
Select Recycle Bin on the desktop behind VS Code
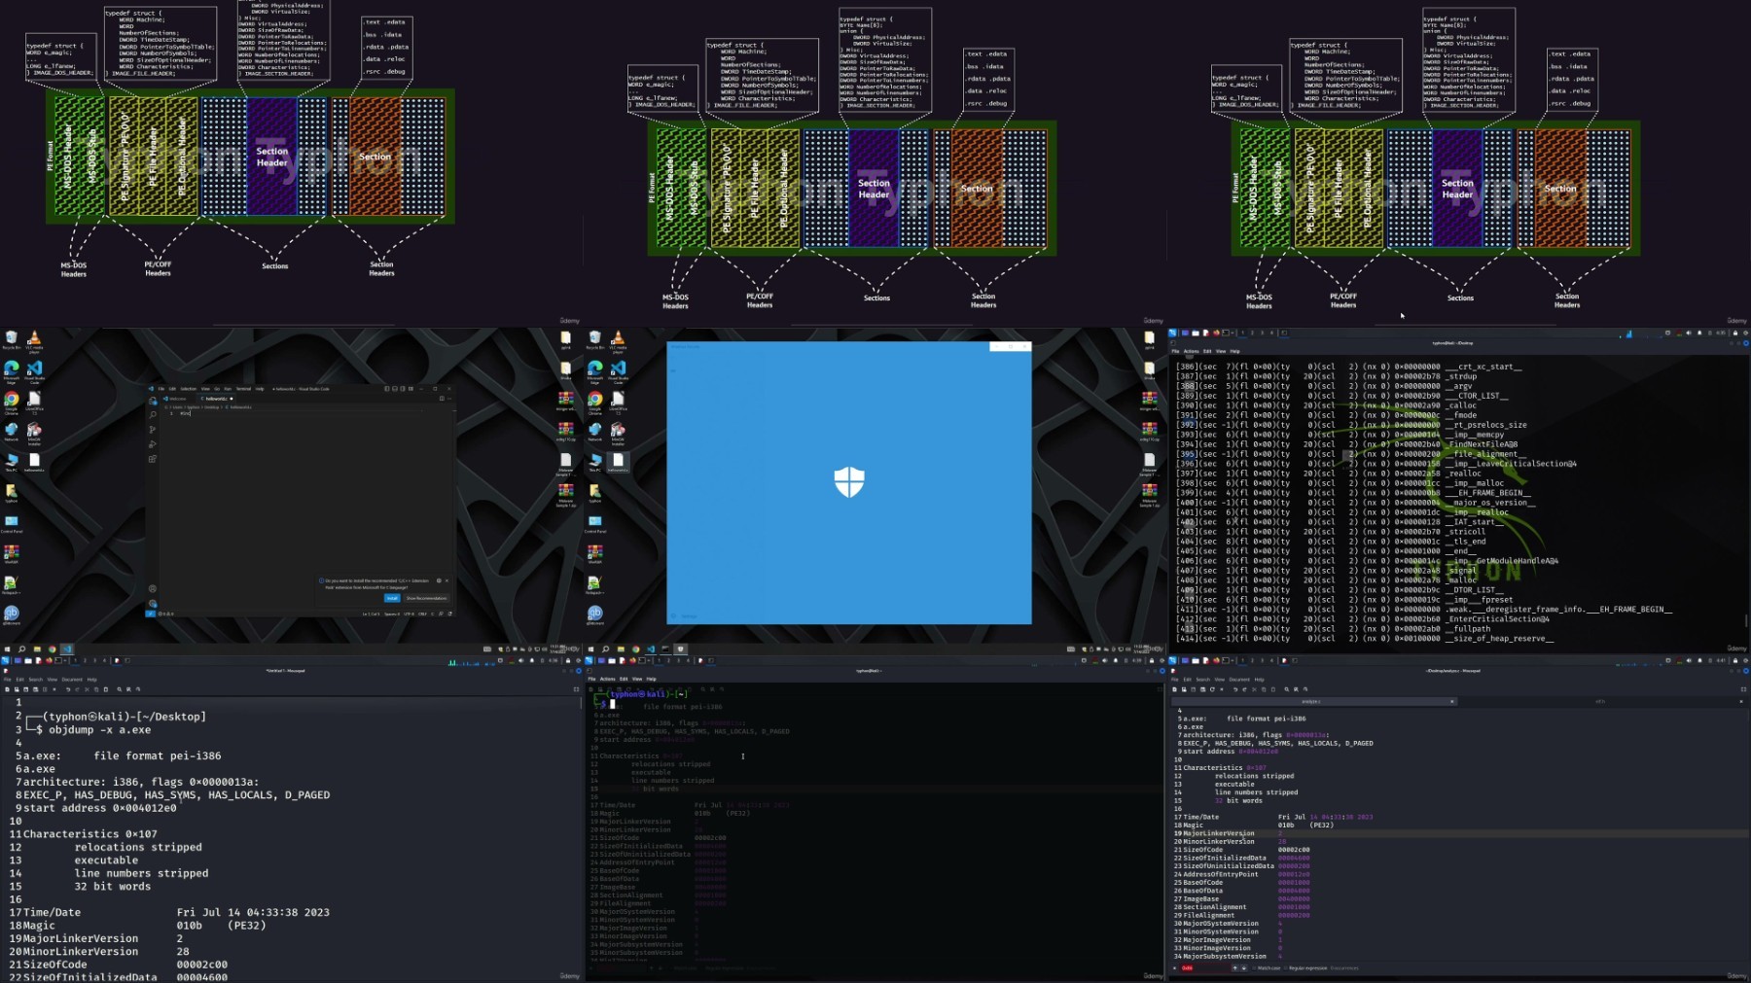[12, 339]
